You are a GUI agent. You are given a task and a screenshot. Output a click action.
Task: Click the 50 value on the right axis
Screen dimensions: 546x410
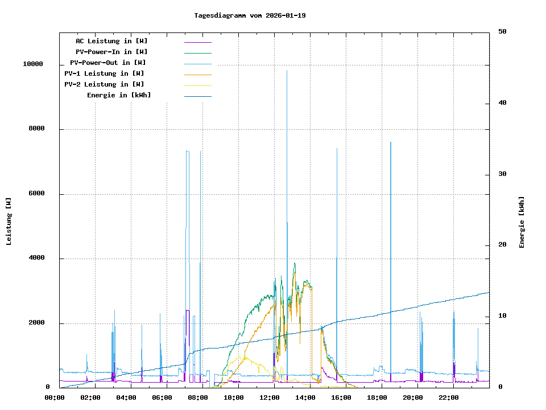(502, 32)
